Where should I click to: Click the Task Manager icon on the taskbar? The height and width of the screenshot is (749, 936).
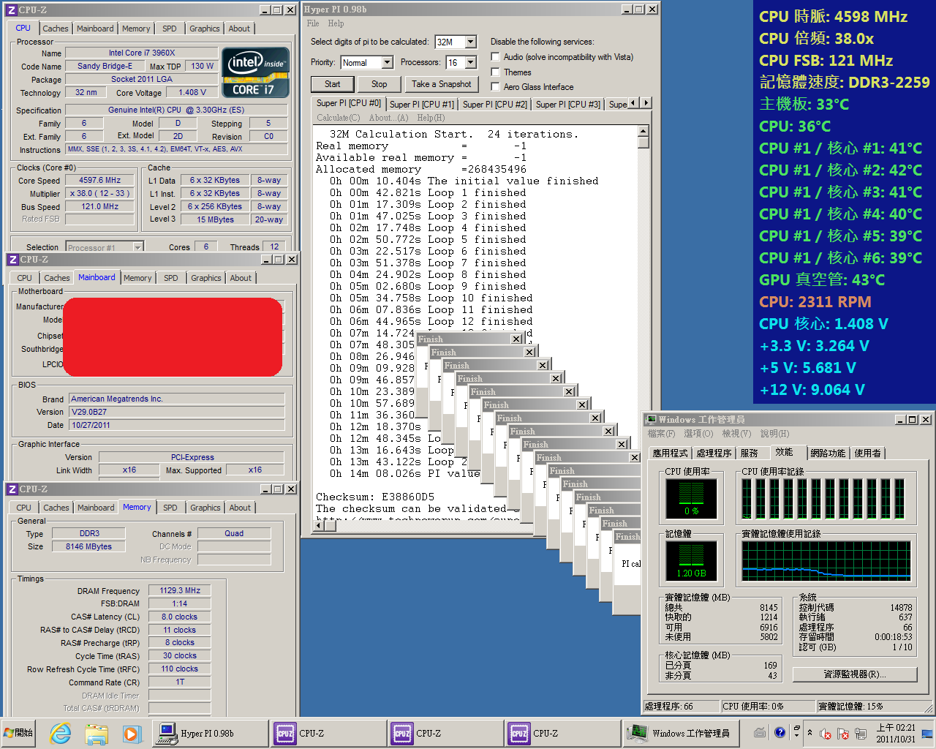[638, 733]
